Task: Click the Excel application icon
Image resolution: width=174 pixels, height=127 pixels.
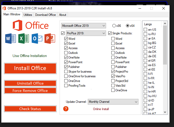Action: 24,39
